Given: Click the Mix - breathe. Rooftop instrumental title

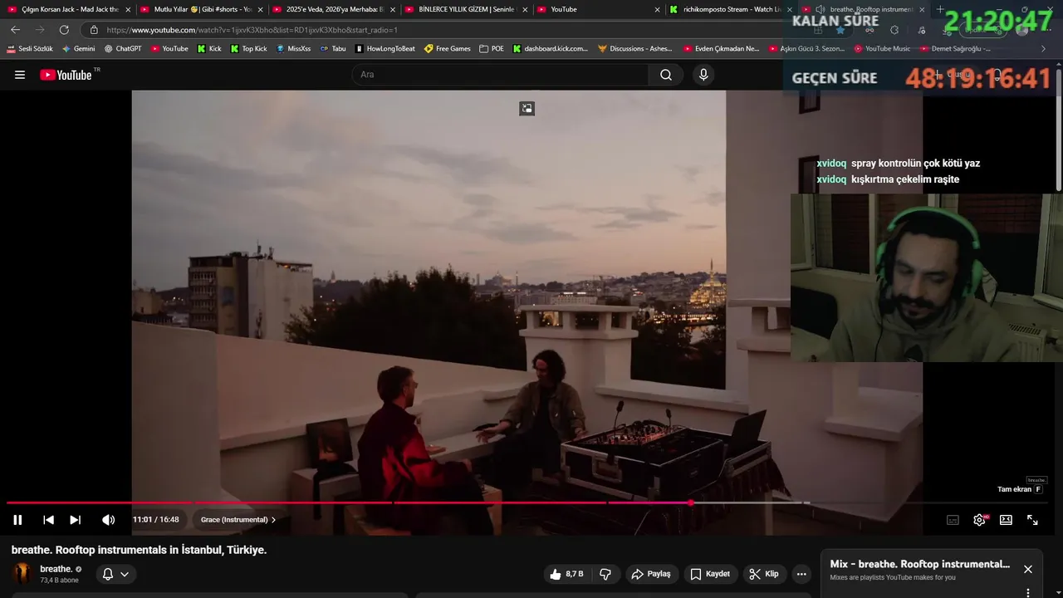Looking at the screenshot, I should (920, 564).
